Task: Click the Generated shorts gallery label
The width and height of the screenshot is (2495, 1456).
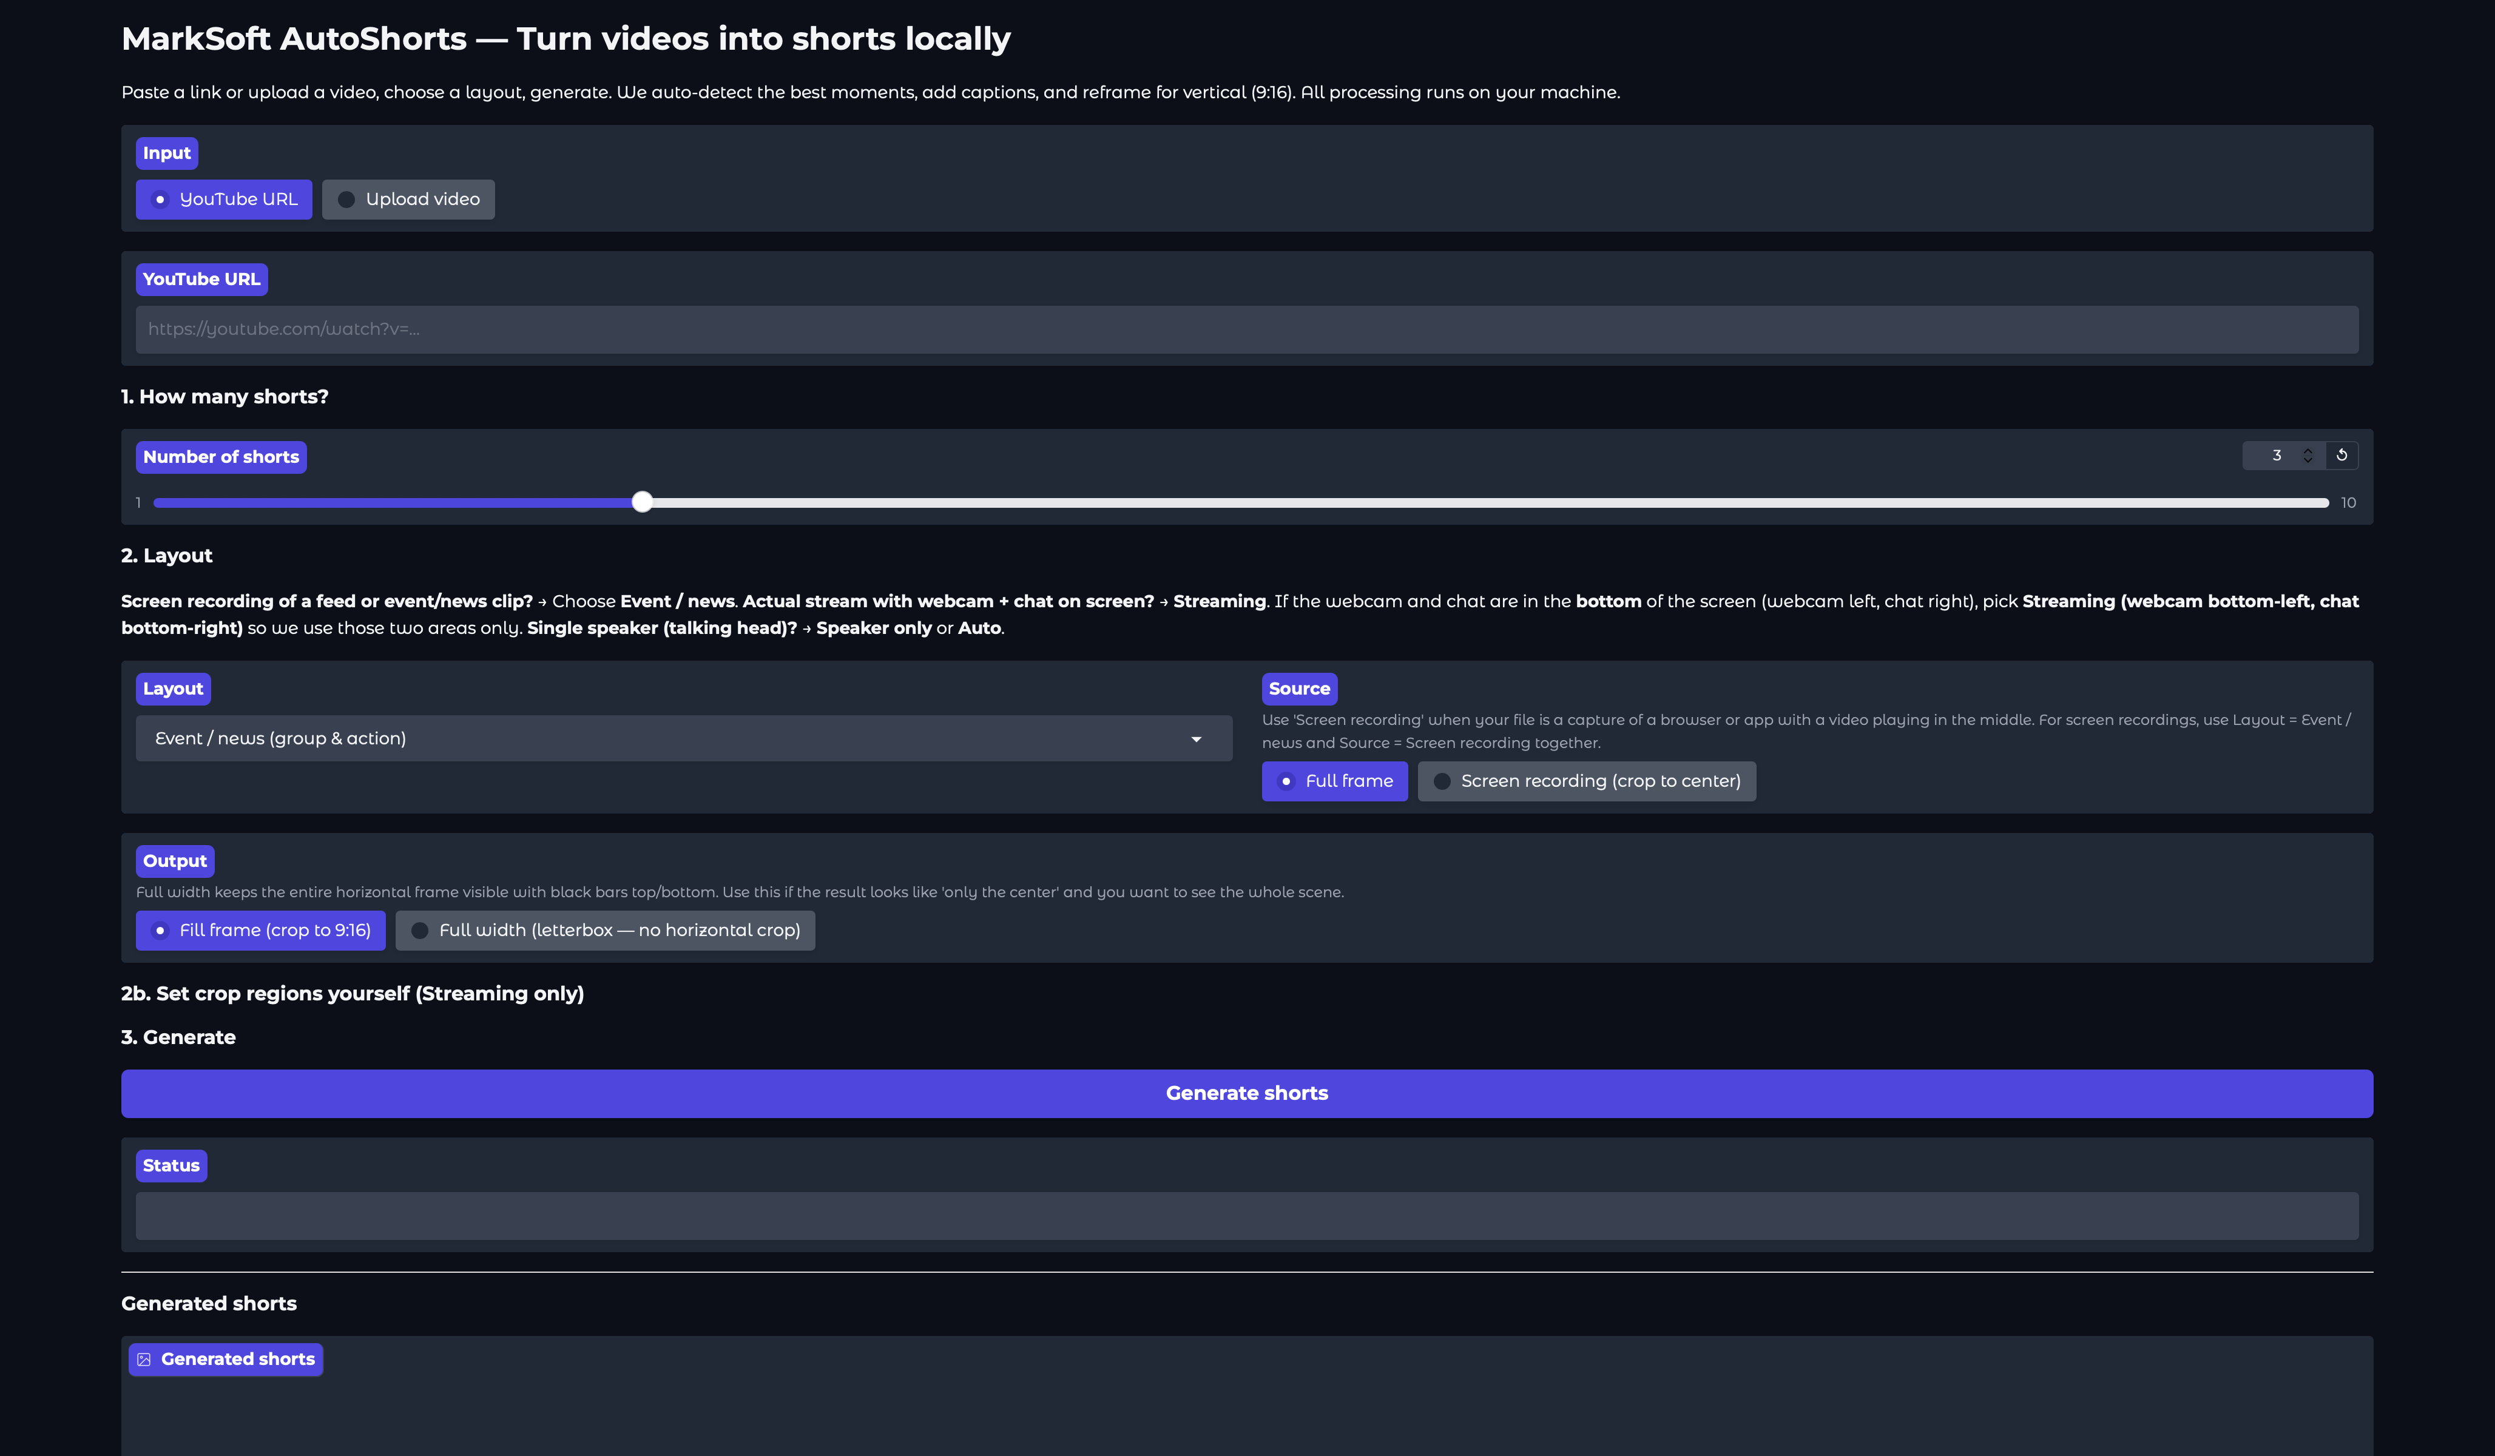Action: pyautogui.click(x=226, y=1359)
